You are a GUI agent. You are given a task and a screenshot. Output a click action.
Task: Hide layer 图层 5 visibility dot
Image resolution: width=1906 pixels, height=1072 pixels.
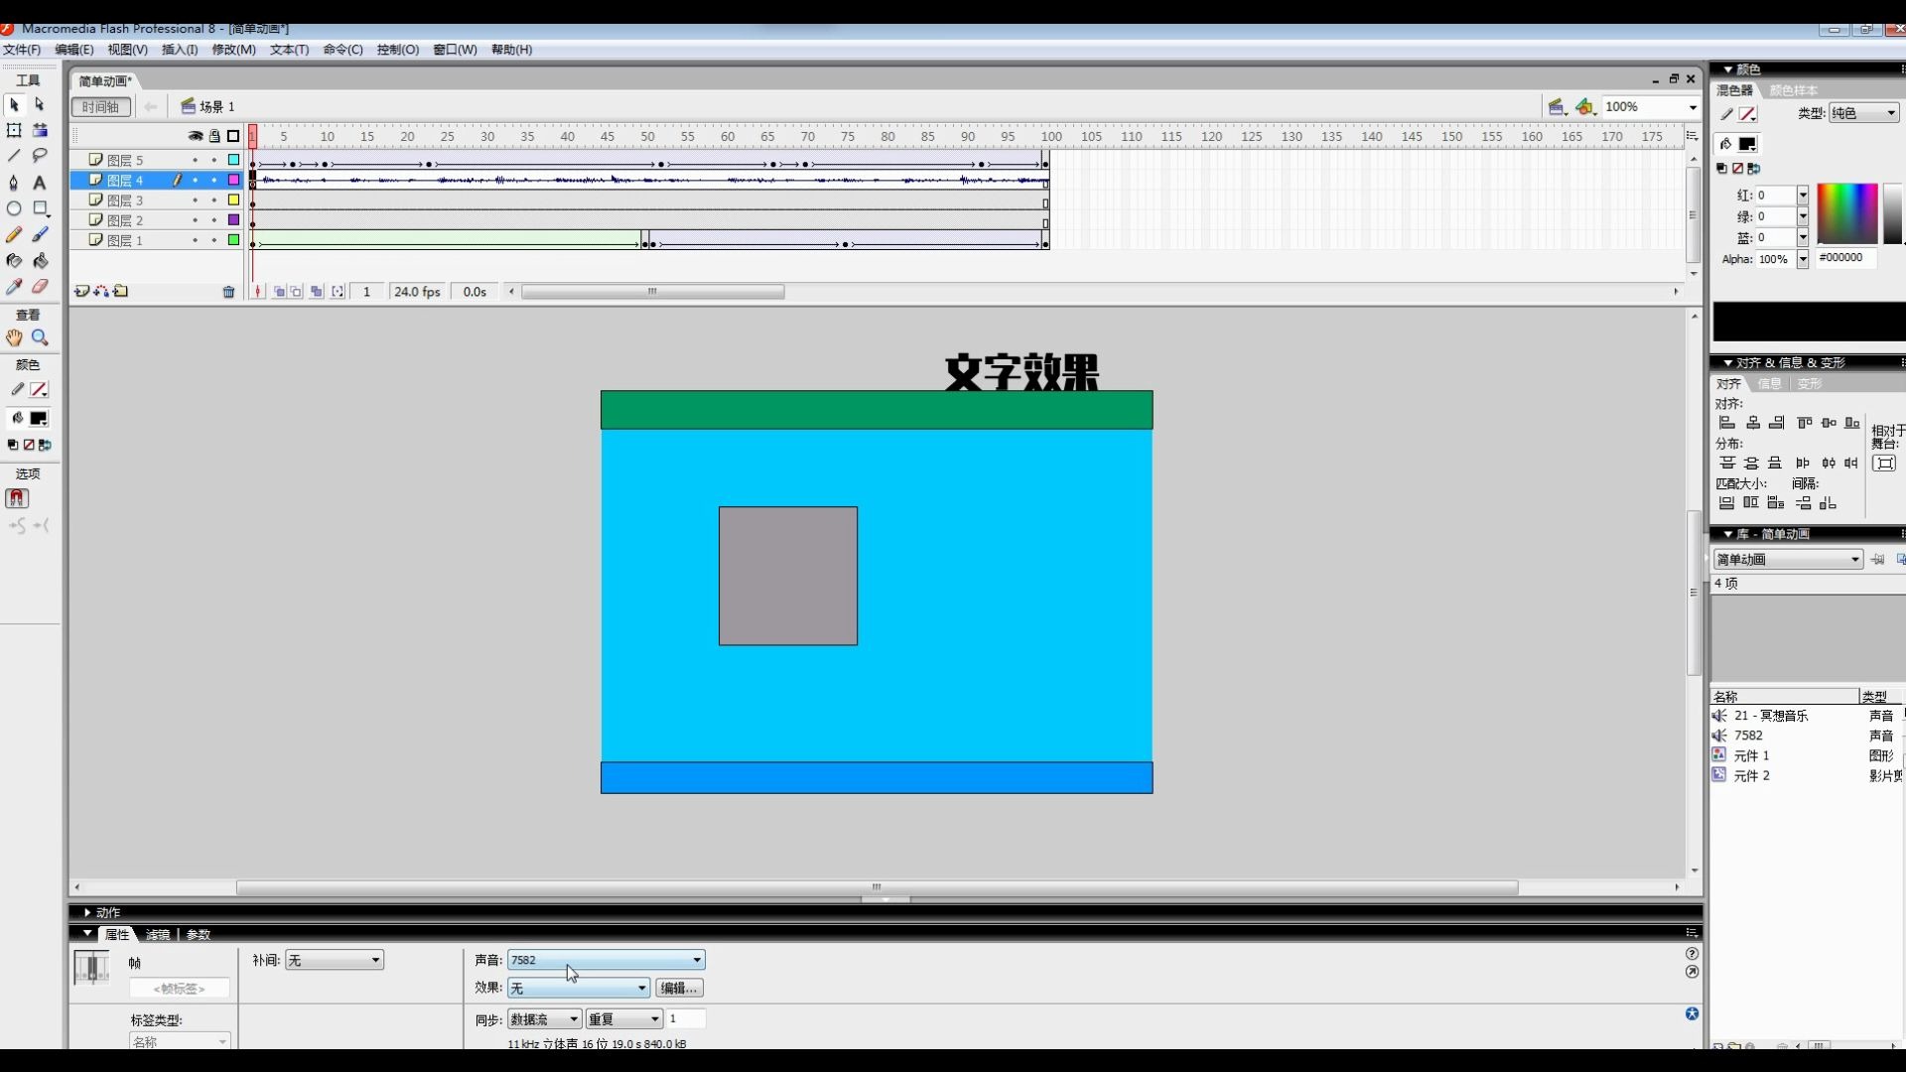(195, 160)
